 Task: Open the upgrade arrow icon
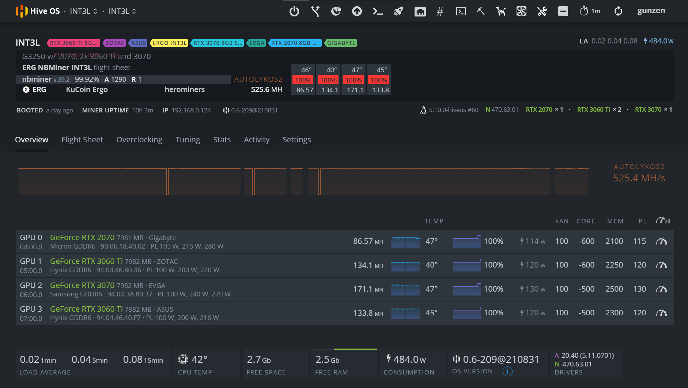click(x=357, y=11)
